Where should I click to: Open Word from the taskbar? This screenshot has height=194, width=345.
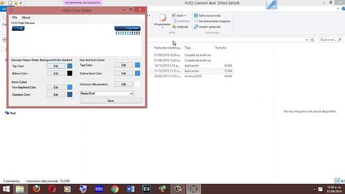[130, 189]
